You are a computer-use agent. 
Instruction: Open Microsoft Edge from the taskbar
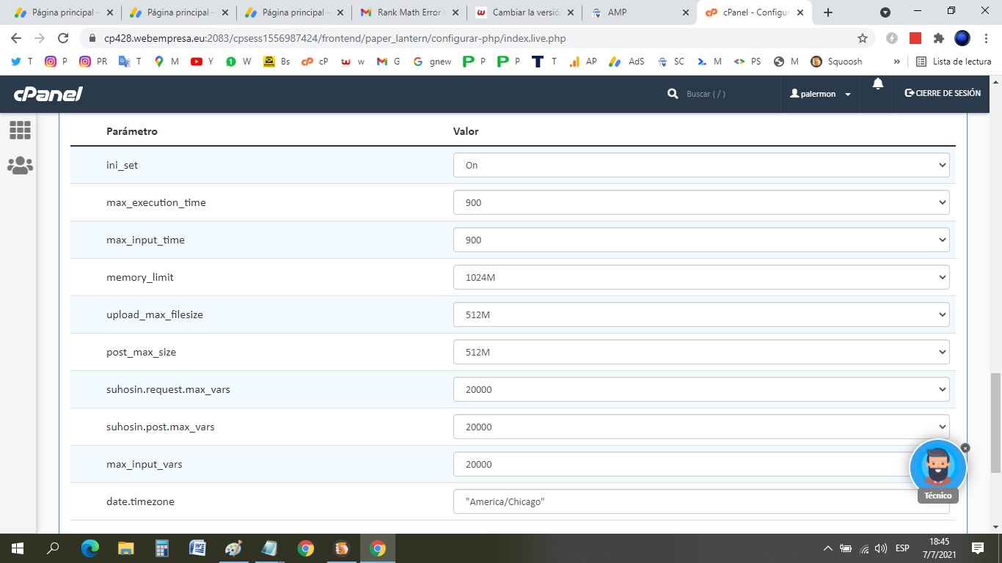point(90,548)
